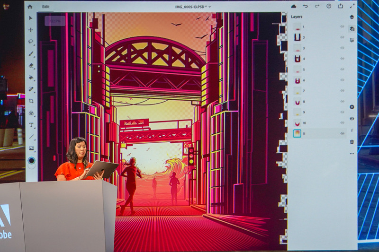379x252 pixels.
Task: Hide layer 10 with its eye icon
Action: (x=342, y=122)
